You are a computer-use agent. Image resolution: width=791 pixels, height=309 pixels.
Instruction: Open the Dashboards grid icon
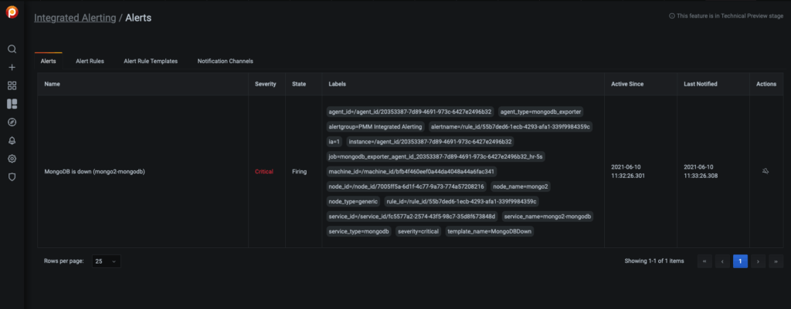click(x=12, y=86)
